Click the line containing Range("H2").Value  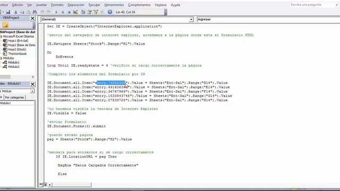click(89, 139)
